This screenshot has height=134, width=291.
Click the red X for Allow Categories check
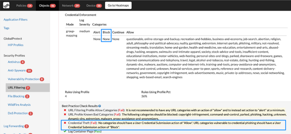65,110
